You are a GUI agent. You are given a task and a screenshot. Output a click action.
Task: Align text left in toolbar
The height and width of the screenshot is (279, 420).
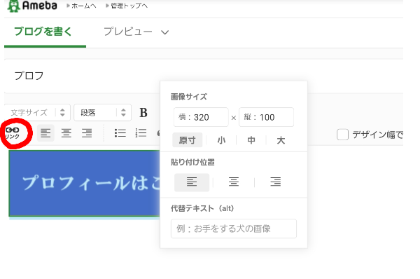[45, 133]
